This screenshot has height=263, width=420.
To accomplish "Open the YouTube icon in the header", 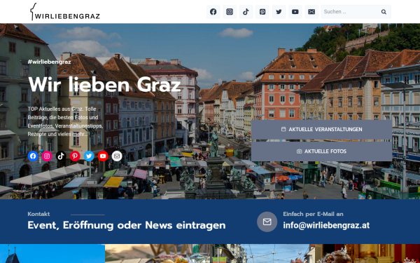I will pyautogui.click(x=295, y=12).
